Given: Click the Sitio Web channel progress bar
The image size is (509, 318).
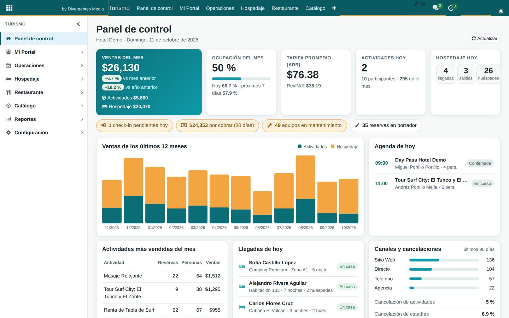Looking at the screenshot, I should tap(444, 260).
